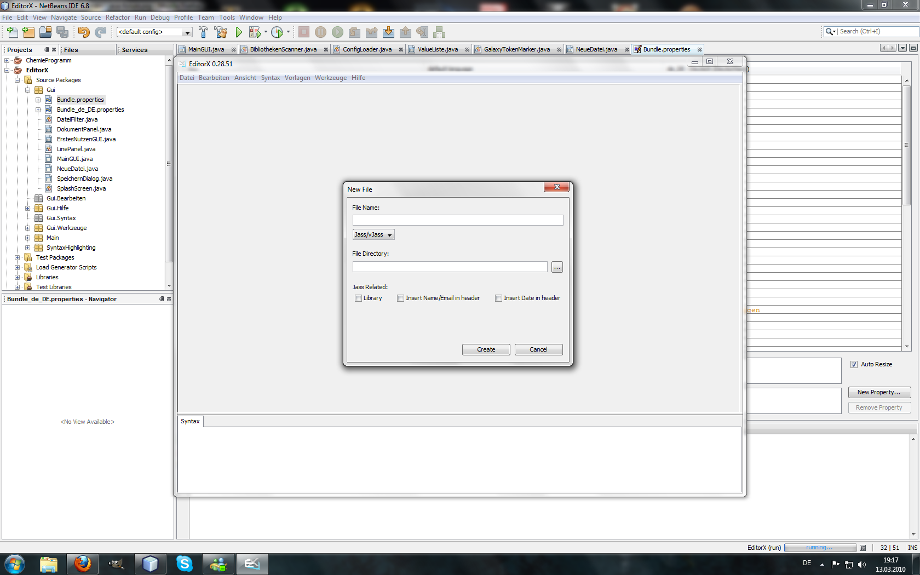
Task: Tick the Library checkbox
Action: point(358,298)
